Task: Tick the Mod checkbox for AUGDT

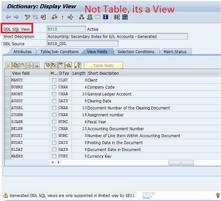Action: click(x=54, y=101)
